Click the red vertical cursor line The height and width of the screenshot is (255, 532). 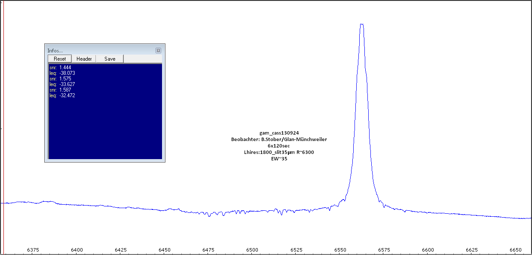(x=3, y=129)
